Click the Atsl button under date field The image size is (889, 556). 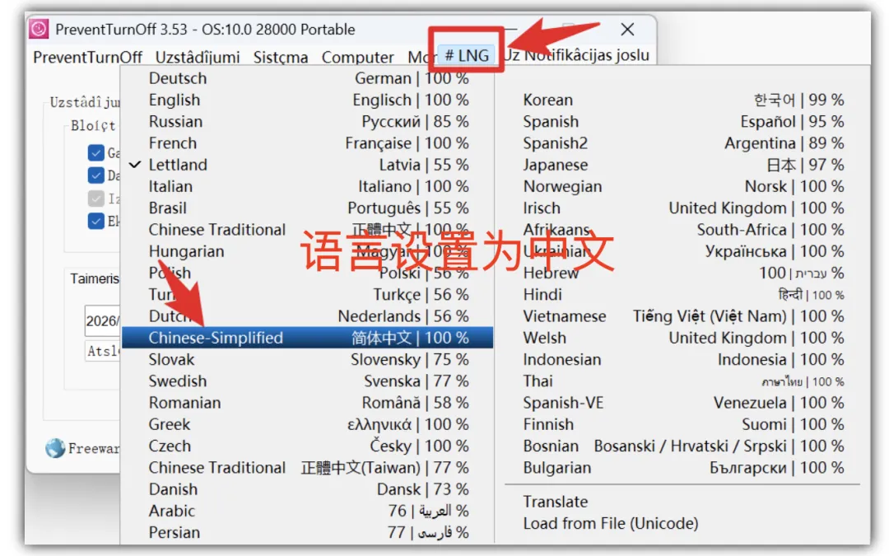[x=103, y=351]
